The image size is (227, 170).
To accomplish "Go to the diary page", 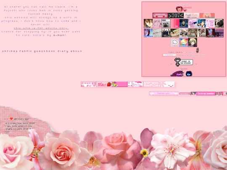I will coord(63,51).
